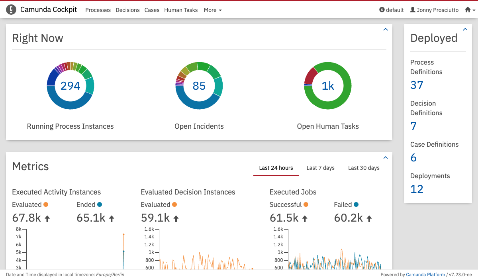Viewport: 478px width, 279px height.
Task: Click the default engine info icon
Action: coord(382,10)
